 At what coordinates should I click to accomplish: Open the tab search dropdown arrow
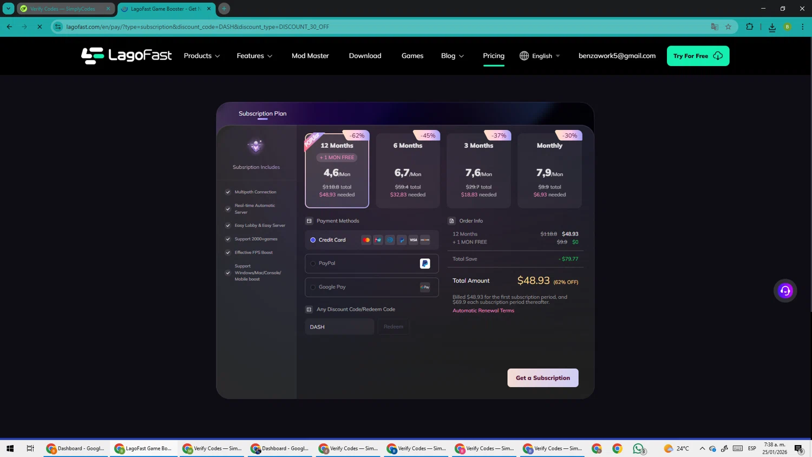pos(8,9)
